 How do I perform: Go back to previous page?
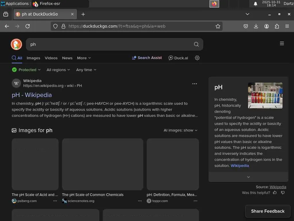tap(7, 26)
